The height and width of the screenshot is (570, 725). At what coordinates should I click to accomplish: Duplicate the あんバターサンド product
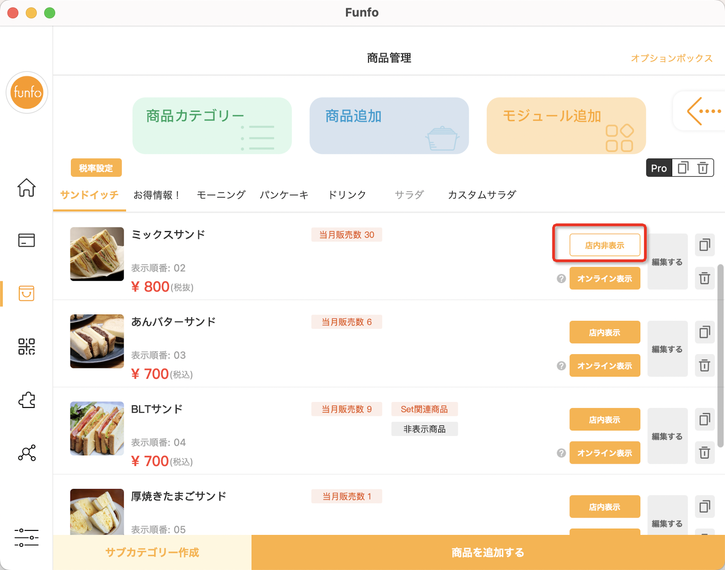coord(704,332)
